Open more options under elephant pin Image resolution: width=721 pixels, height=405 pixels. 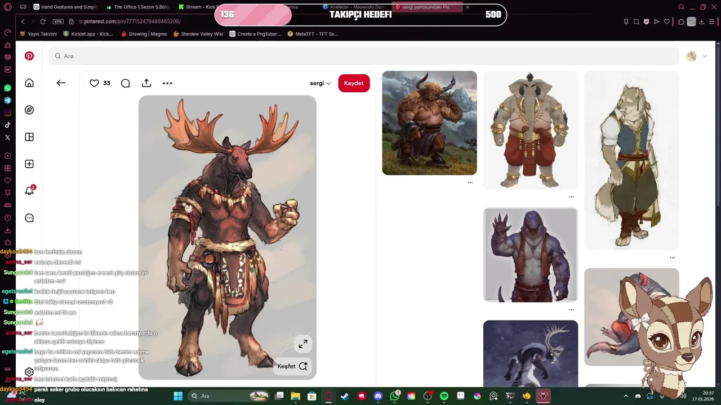[x=571, y=197]
